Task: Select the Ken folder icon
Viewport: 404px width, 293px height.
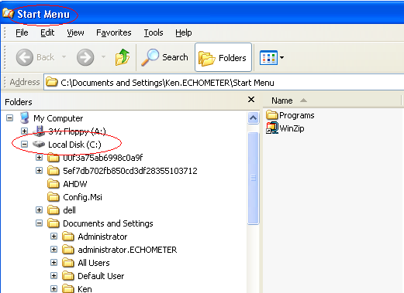Action: pos(68,288)
